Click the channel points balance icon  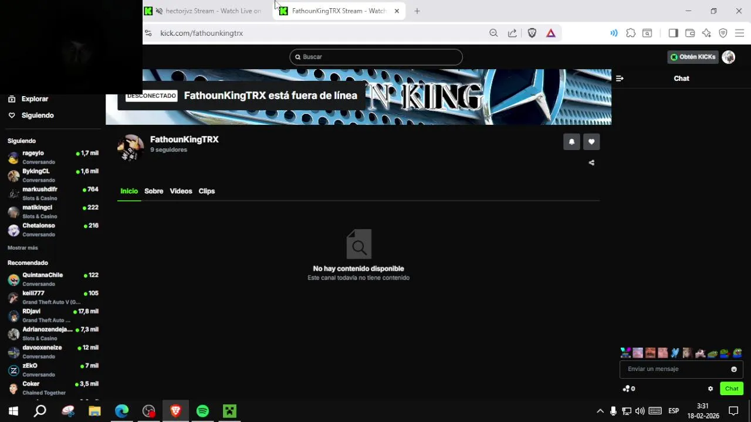(x=626, y=389)
